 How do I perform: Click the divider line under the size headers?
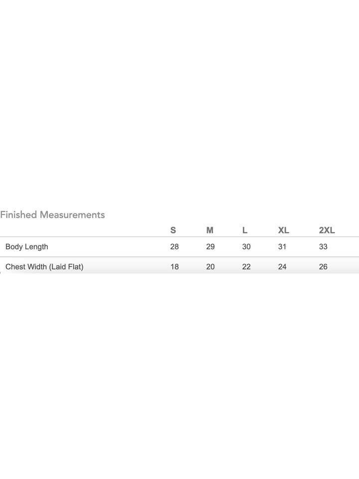pos(179,237)
